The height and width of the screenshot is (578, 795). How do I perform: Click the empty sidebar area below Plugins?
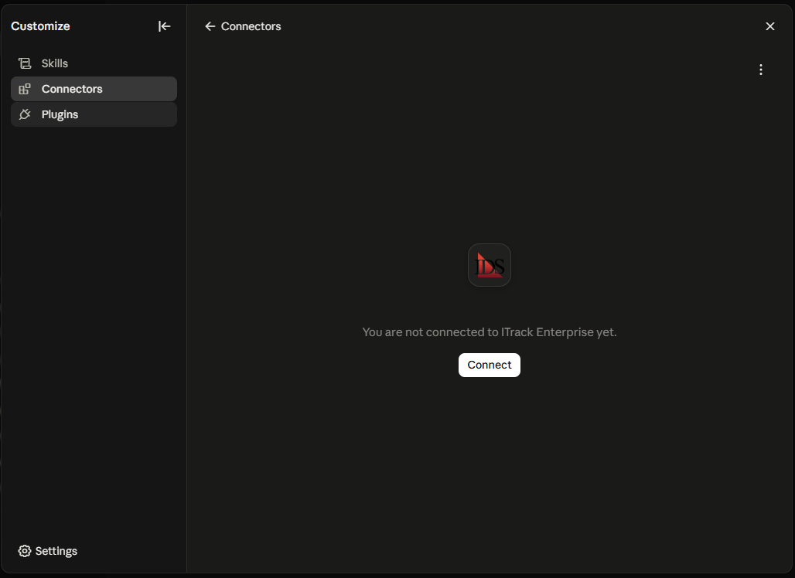tap(94, 329)
